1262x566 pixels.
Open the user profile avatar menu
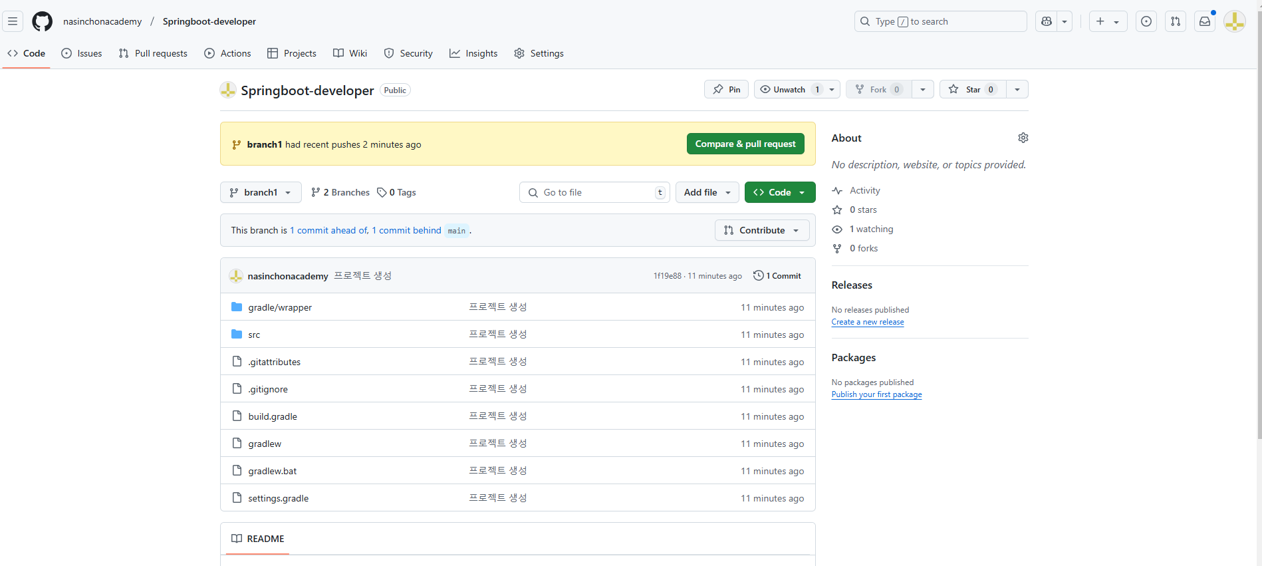(1235, 21)
